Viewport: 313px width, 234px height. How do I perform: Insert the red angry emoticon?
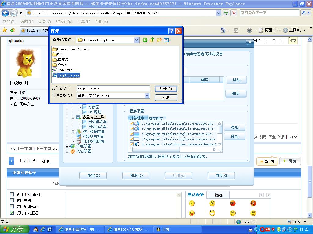coord(233,204)
